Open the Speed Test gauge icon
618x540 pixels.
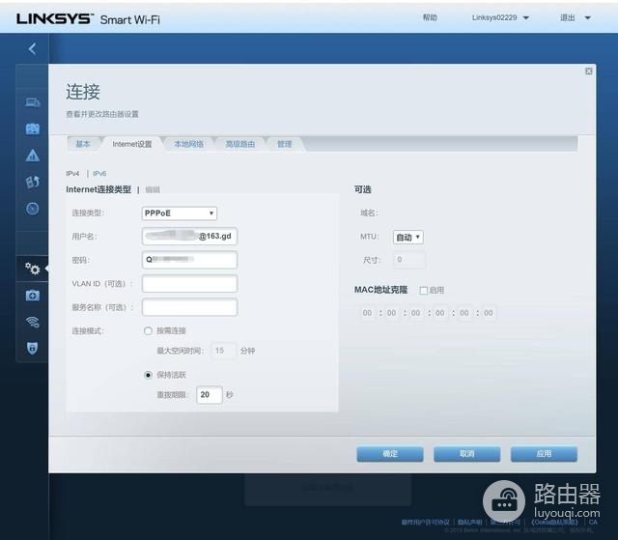(x=32, y=208)
